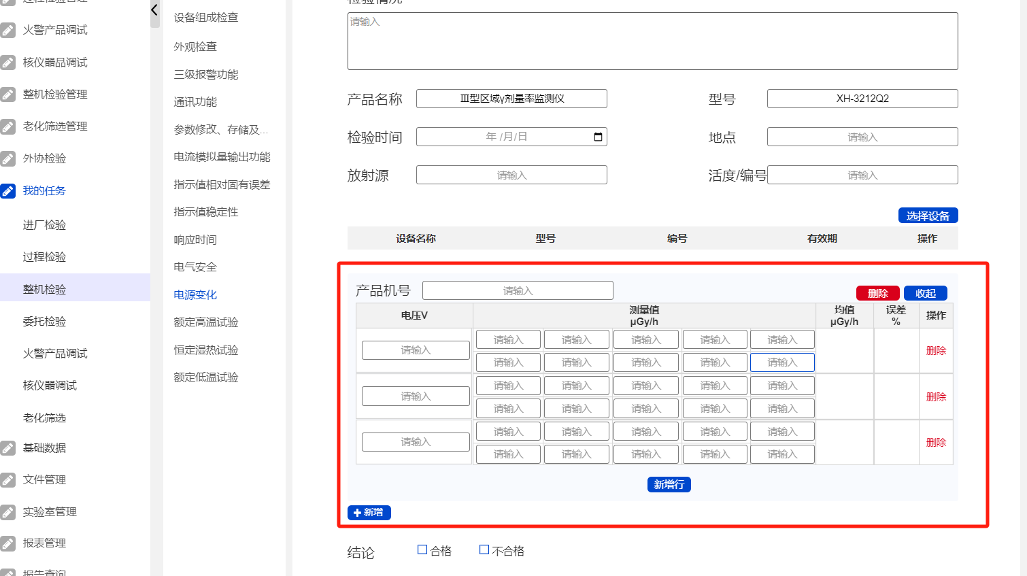Click the blue icon beside 我的任务
Image resolution: width=1027 pixels, height=576 pixels.
pyautogui.click(x=8, y=191)
